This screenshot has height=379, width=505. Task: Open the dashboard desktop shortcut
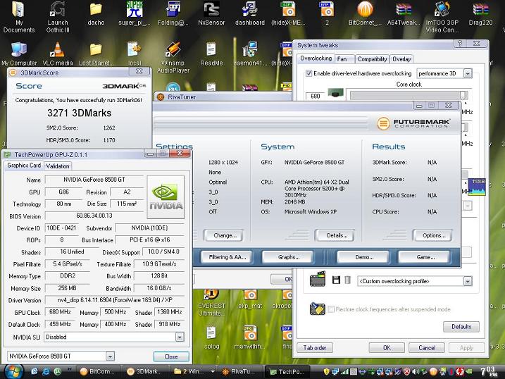(x=250, y=13)
